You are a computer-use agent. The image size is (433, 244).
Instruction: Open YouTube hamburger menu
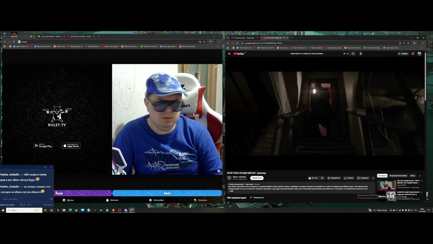(x=229, y=54)
